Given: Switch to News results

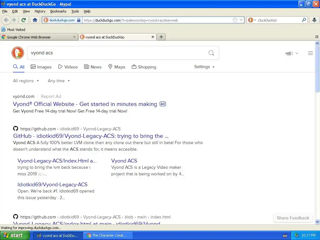Looking at the screenshot, I should click(93, 67).
